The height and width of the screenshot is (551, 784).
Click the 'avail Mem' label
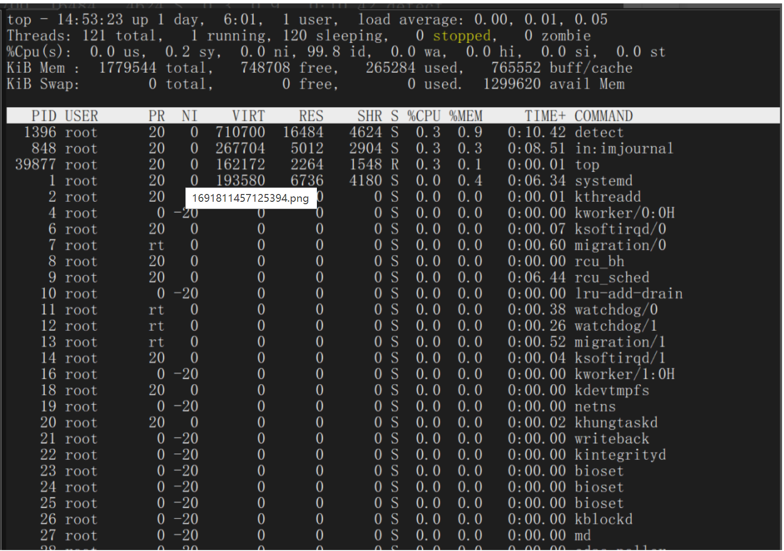coord(587,84)
